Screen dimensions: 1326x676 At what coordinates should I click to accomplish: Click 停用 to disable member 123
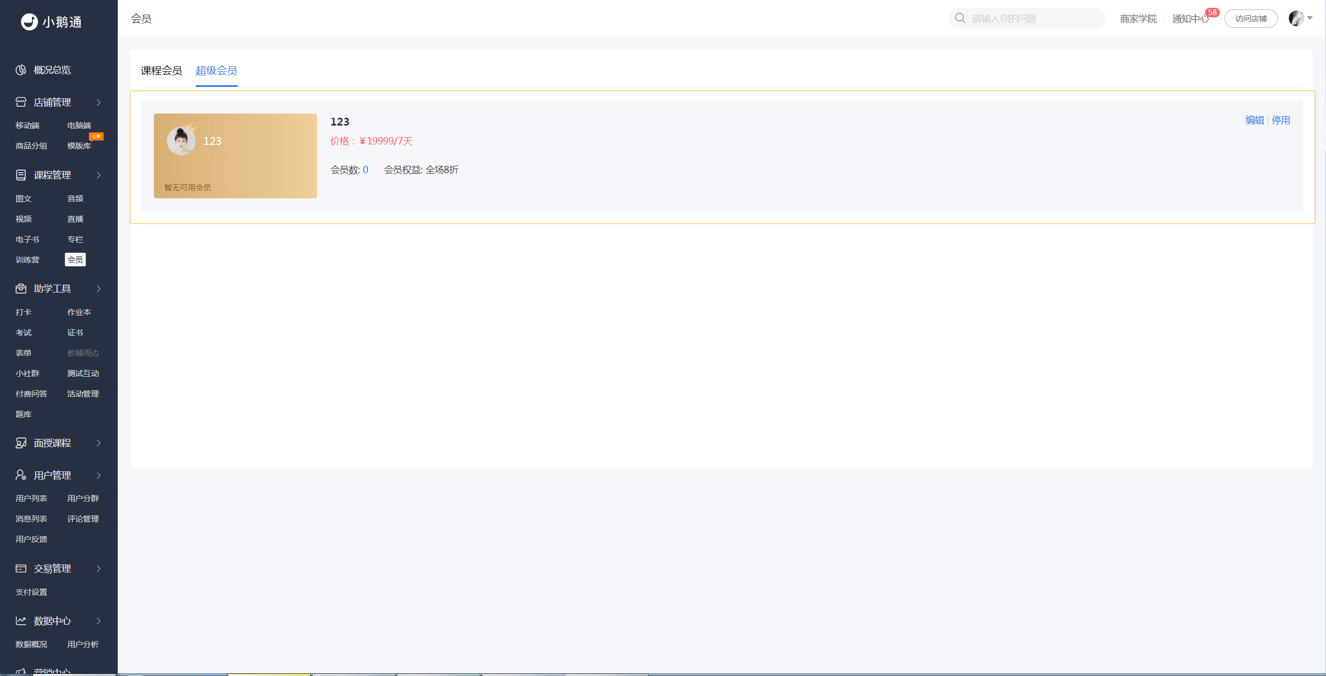click(x=1280, y=120)
